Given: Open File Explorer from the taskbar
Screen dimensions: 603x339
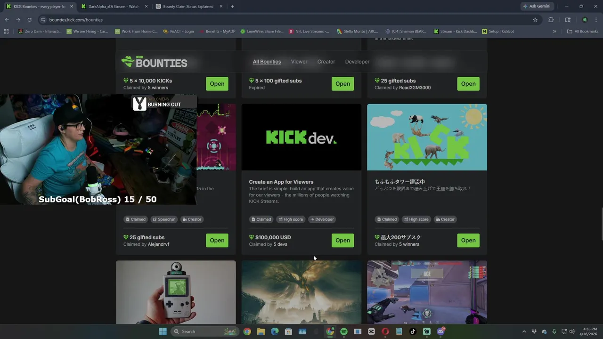Looking at the screenshot, I should [x=261, y=331].
